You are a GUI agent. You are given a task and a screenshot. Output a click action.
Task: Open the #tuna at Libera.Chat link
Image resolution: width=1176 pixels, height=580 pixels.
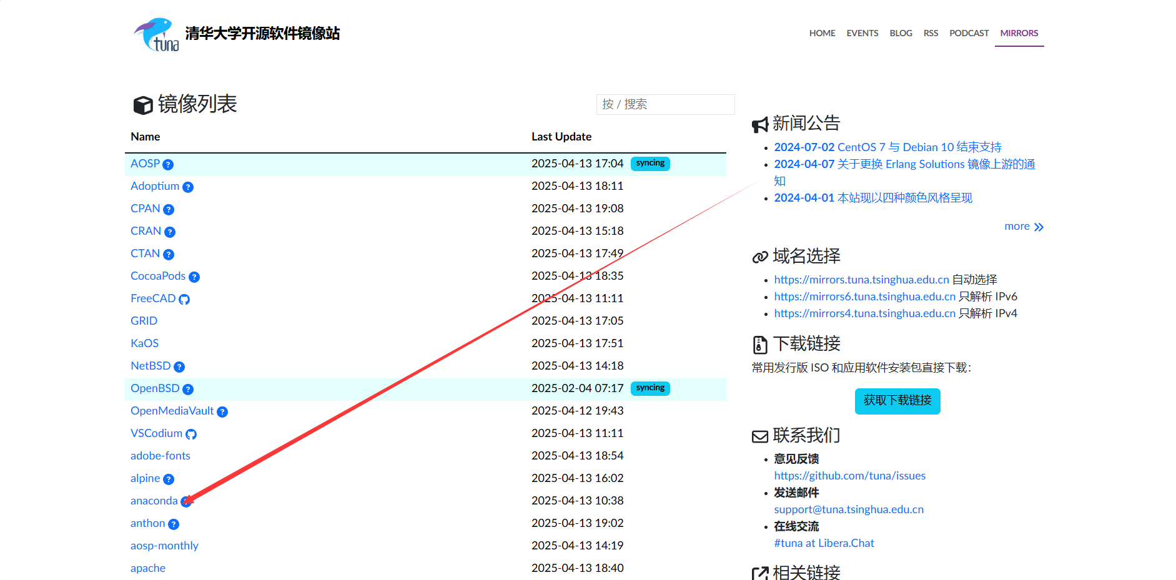tap(824, 543)
